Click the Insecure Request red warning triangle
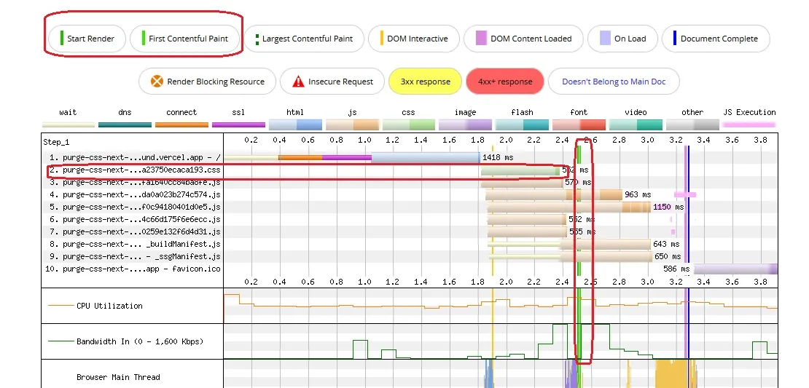Viewport: 809px width, 388px height. [297, 82]
